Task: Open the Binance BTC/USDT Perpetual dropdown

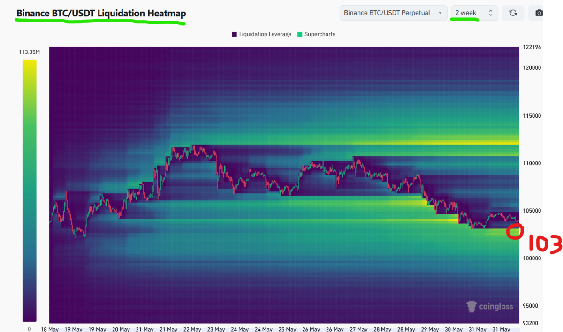Action: click(393, 13)
